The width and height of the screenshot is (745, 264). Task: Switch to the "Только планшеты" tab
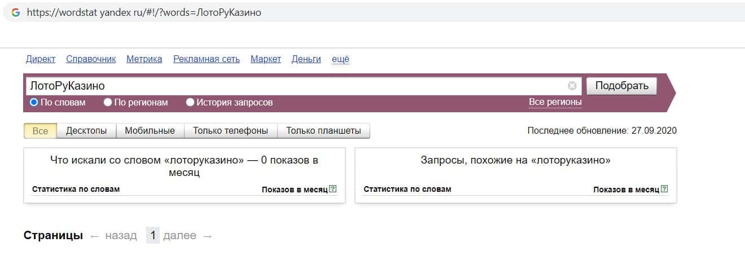[x=323, y=131]
